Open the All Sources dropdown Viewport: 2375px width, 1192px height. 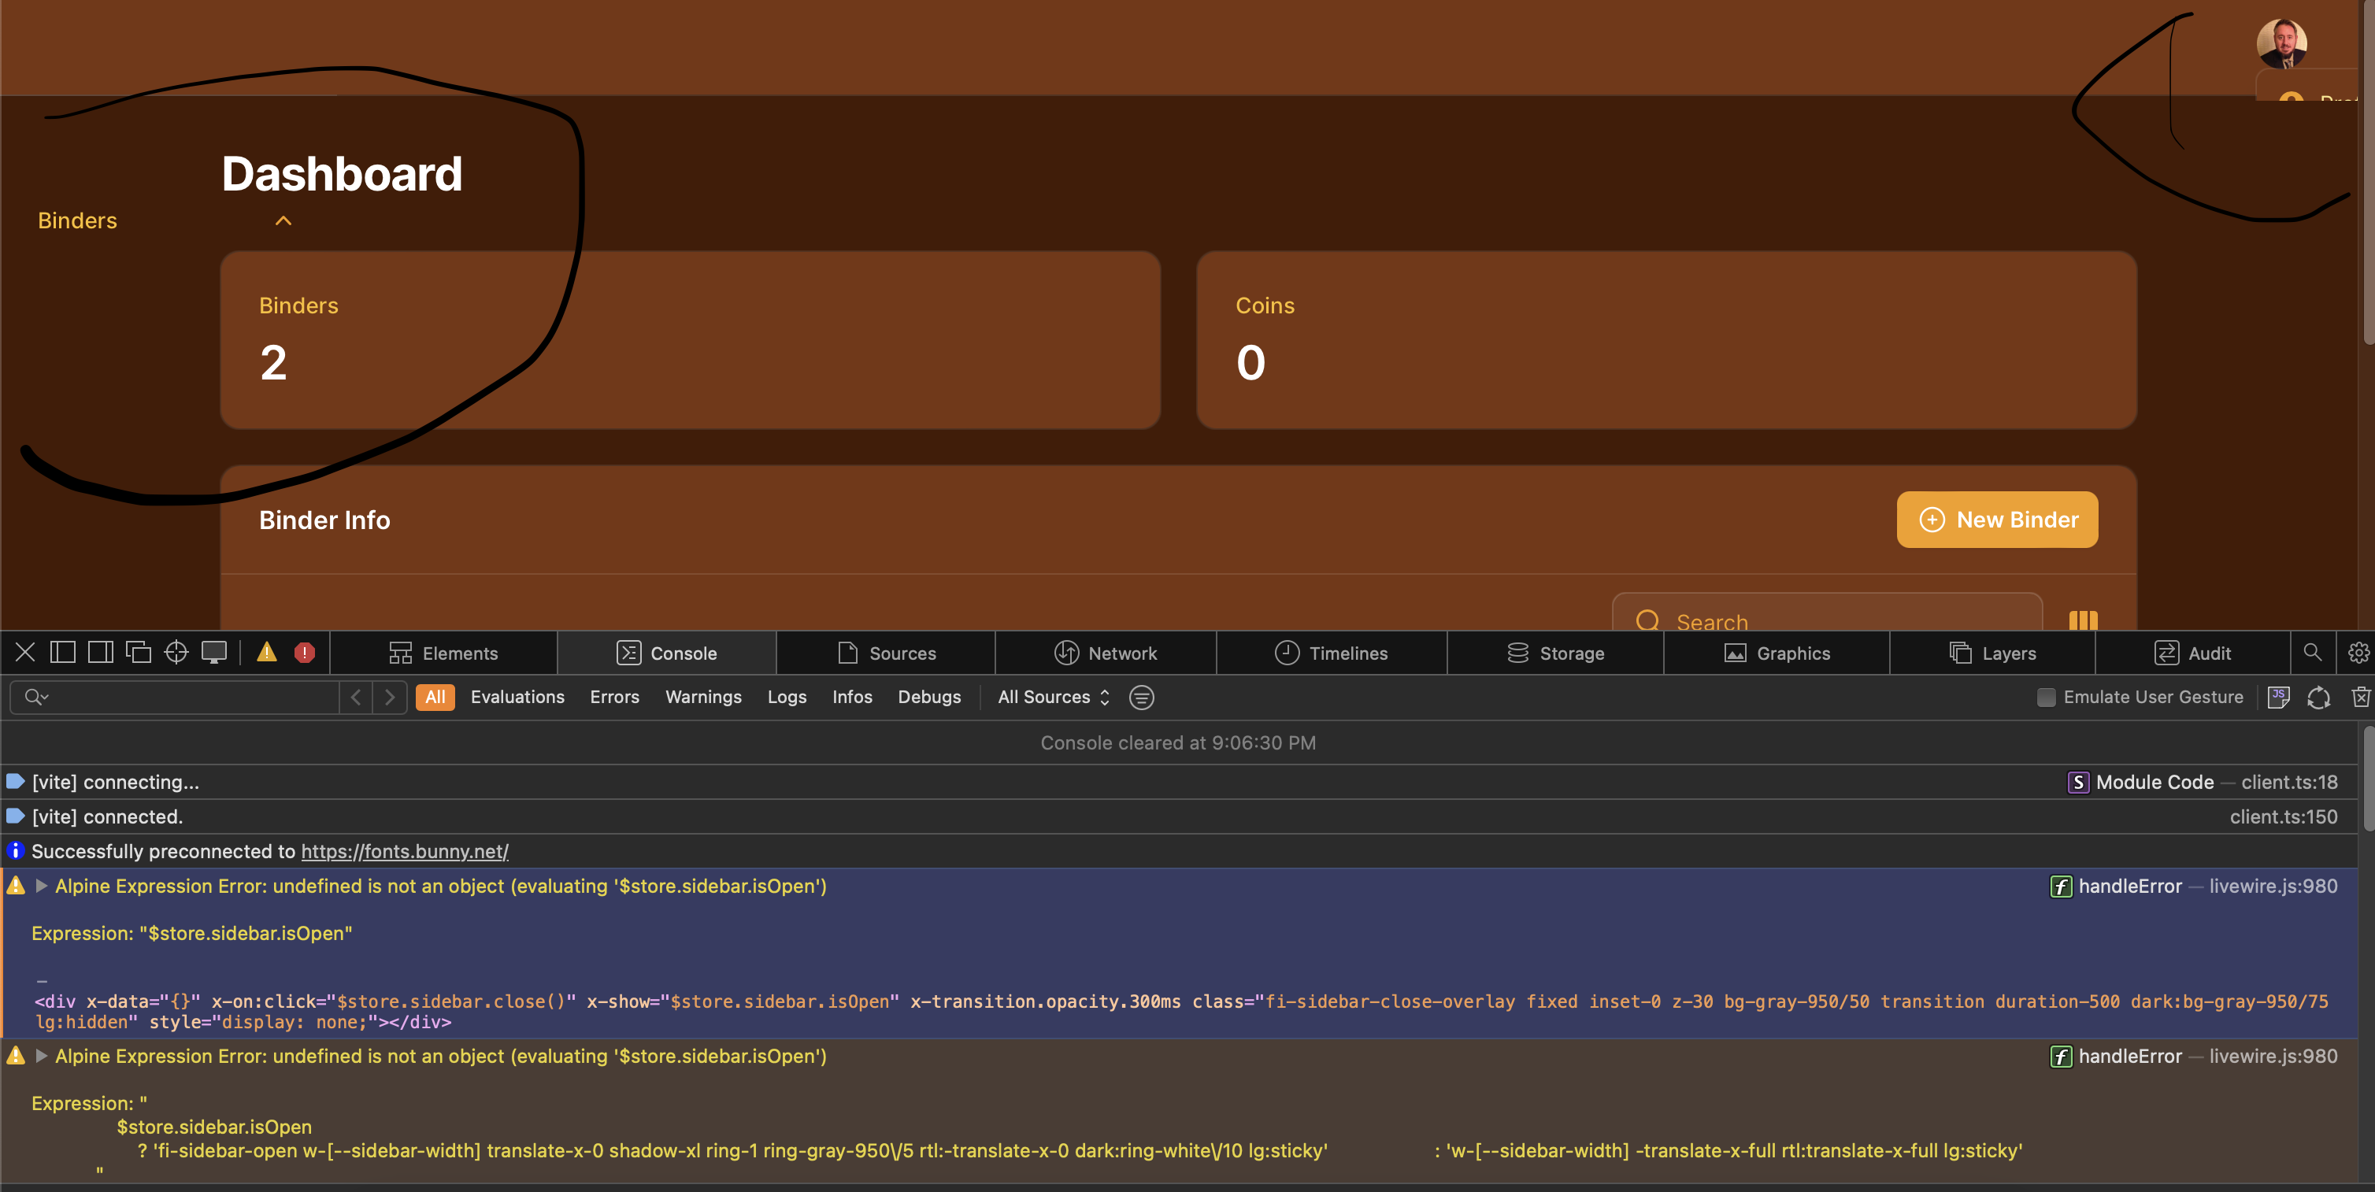point(1051,697)
